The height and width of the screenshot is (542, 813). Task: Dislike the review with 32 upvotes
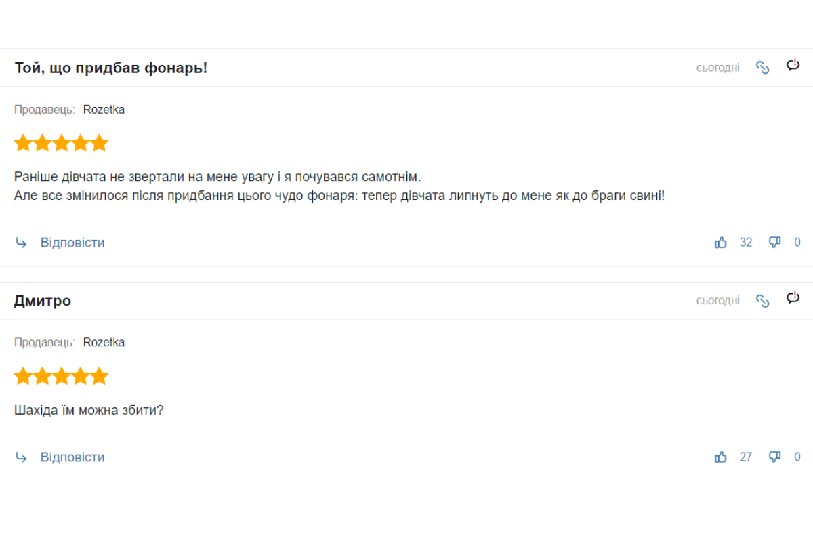point(774,243)
